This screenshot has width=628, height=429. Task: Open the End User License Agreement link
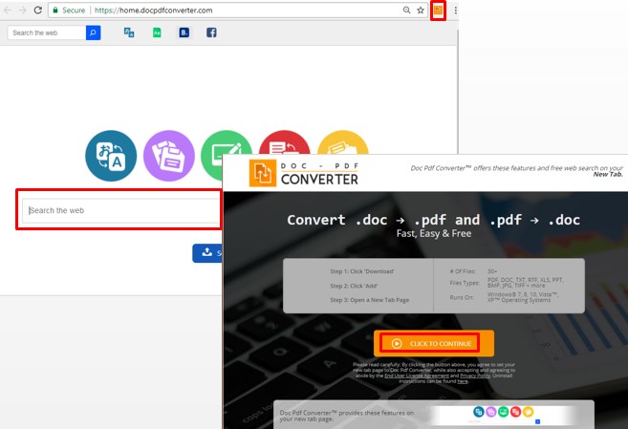pyautogui.click(x=417, y=375)
